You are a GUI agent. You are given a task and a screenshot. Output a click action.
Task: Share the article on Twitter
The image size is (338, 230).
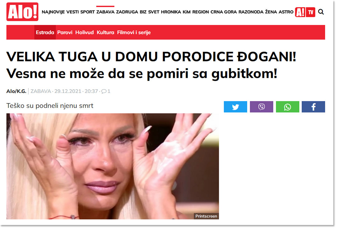(x=235, y=107)
